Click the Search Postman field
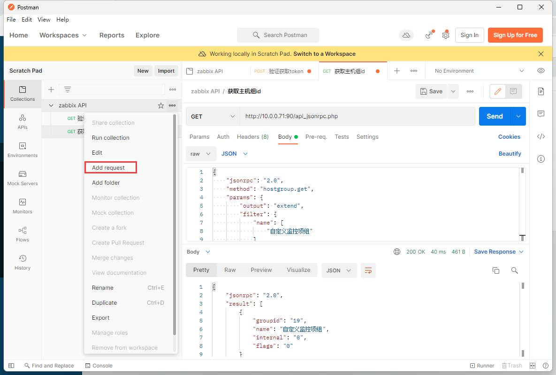 coord(278,35)
